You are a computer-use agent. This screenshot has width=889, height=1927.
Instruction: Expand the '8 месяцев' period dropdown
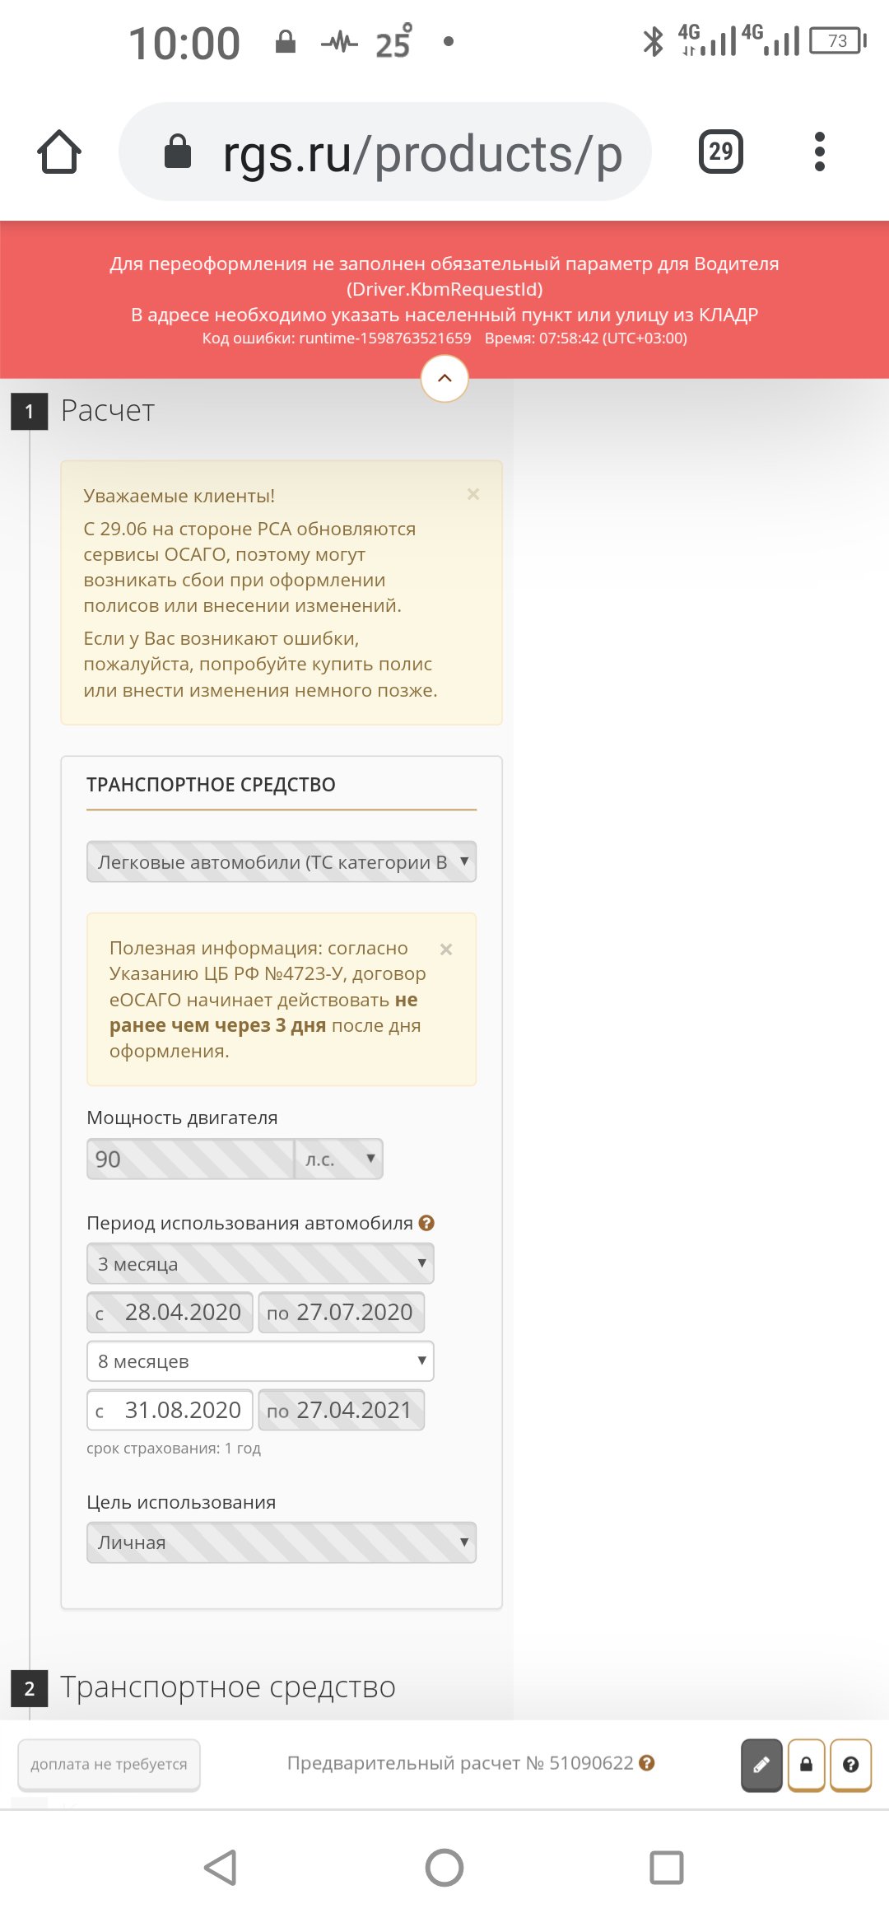click(x=260, y=1361)
